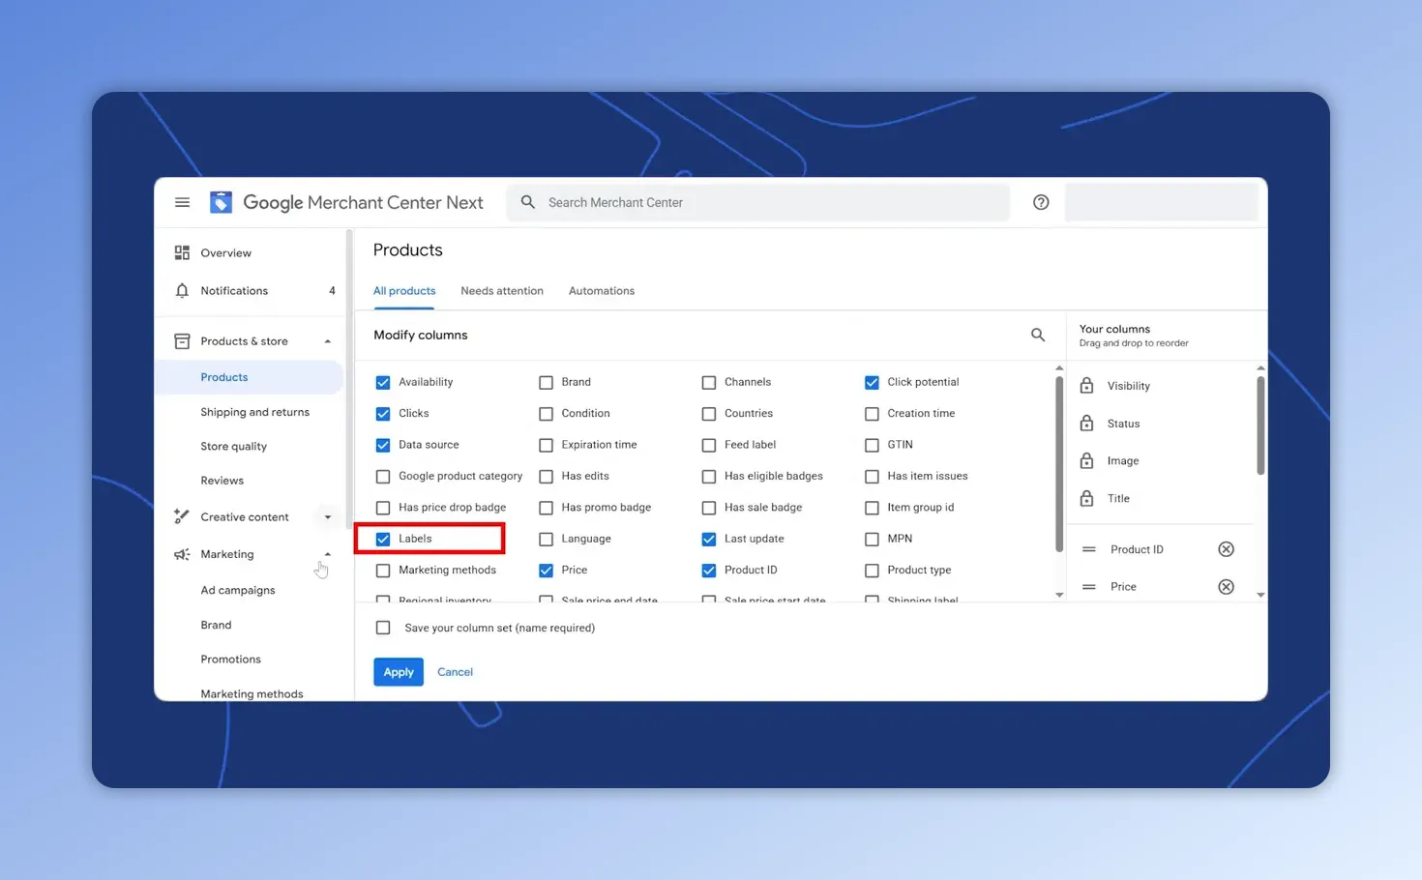This screenshot has height=880, width=1422.
Task: Click the lock icon beside Title
Action: (1087, 498)
